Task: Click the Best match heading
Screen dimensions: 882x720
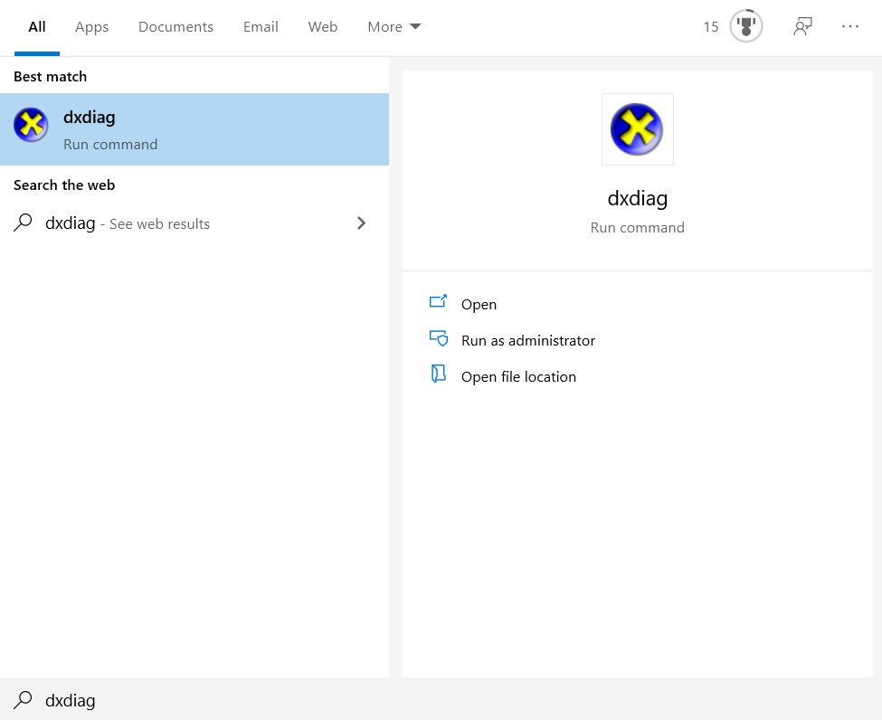Action: tap(50, 77)
